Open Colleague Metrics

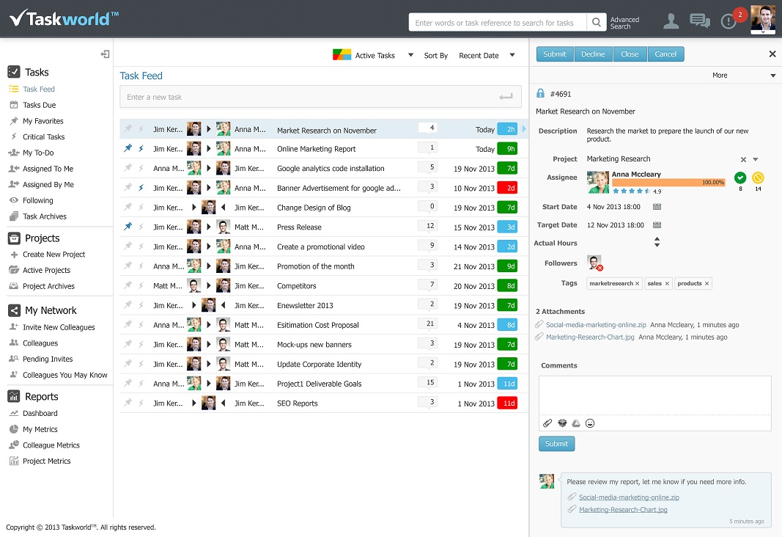[x=51, y=445]
